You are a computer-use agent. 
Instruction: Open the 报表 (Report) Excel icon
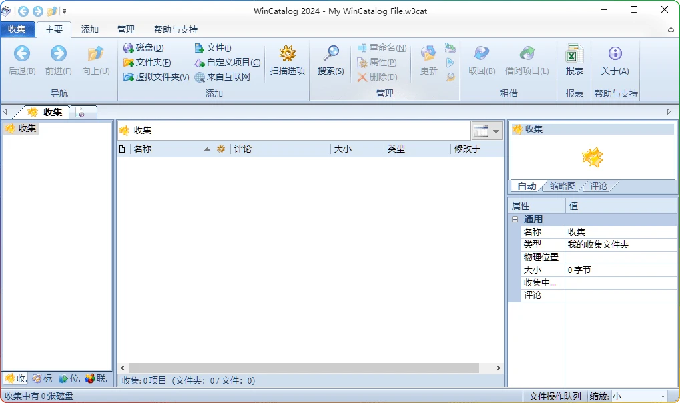(x=574, y=61)
